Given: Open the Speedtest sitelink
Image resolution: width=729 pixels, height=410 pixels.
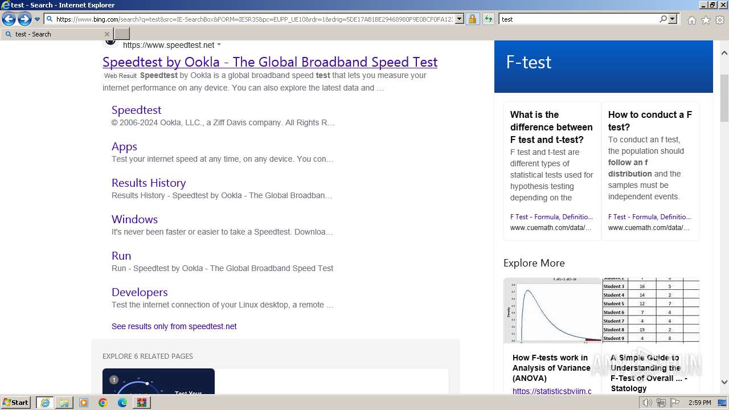Looking at the screenshot, I should [136, 110].
